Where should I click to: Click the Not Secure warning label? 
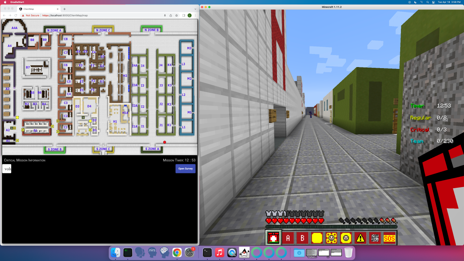[30, 16]
